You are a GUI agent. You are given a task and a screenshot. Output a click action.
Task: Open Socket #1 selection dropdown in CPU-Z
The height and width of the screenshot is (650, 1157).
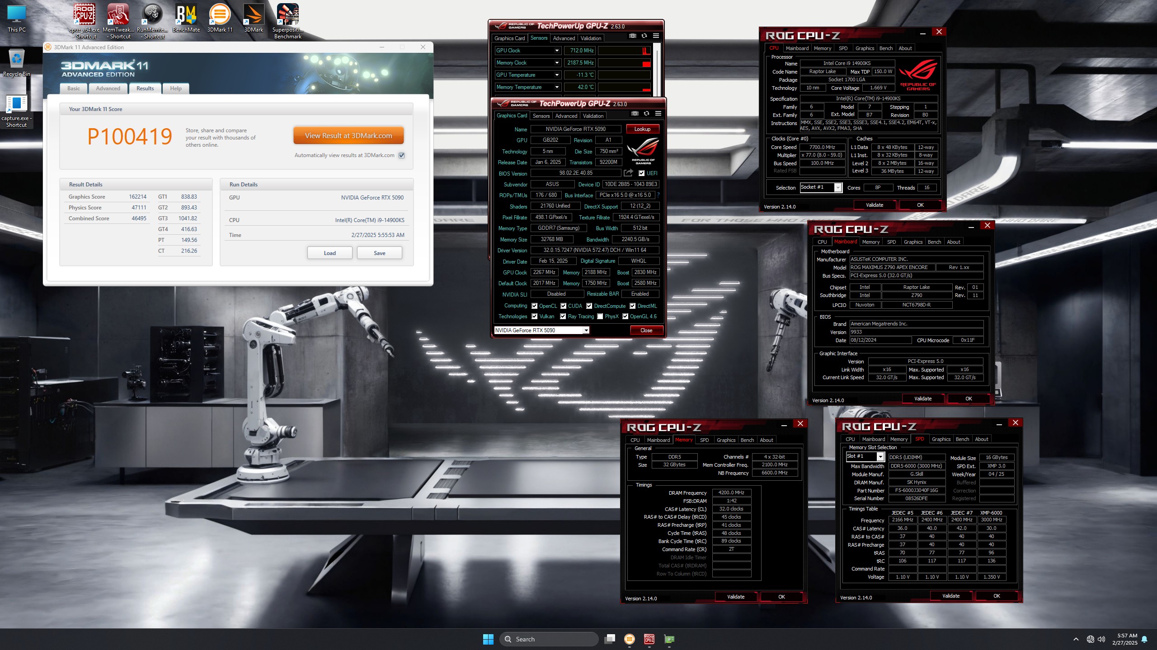tap(821, 187)
